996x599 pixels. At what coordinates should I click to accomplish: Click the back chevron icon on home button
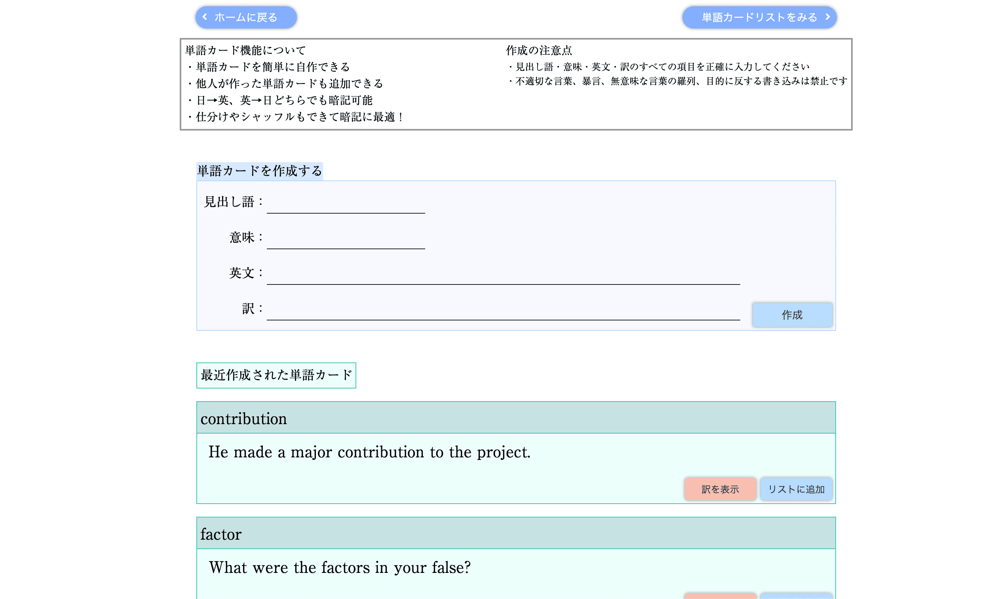point(205,17)
